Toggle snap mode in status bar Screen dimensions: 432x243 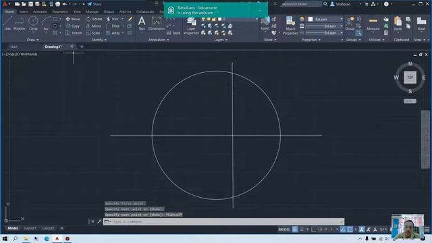coord(302,230)
